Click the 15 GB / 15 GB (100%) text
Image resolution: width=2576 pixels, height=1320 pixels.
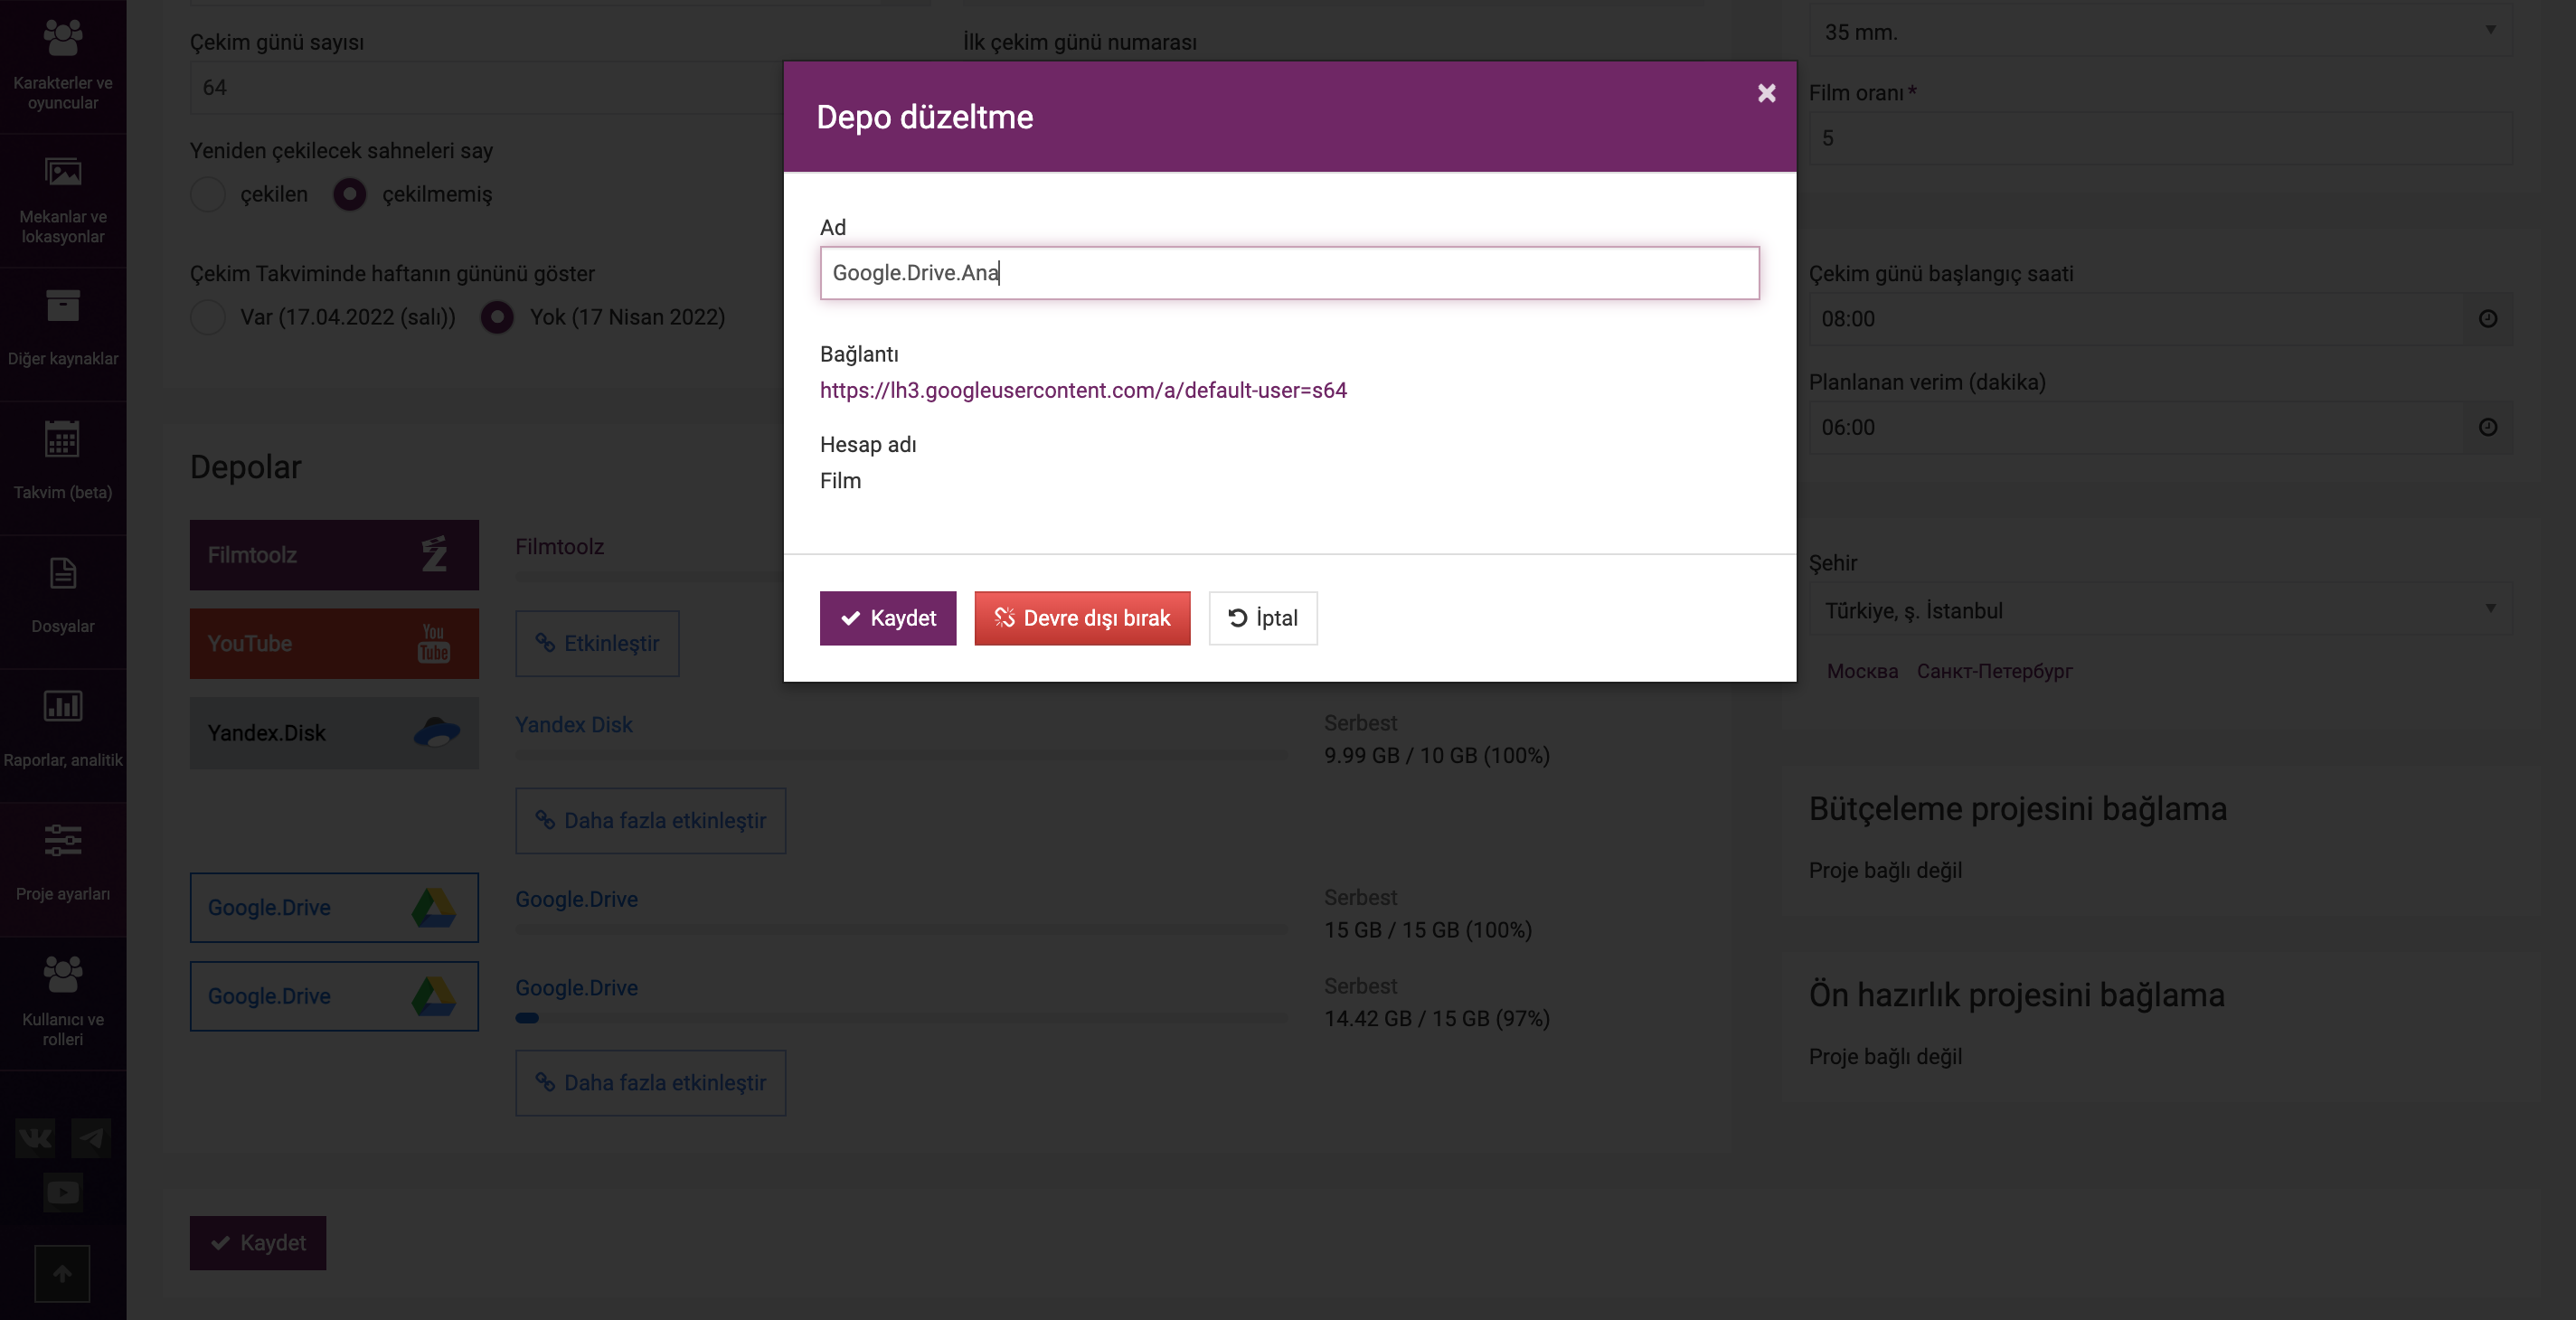pyautogui.click(x=1428, y=930)
